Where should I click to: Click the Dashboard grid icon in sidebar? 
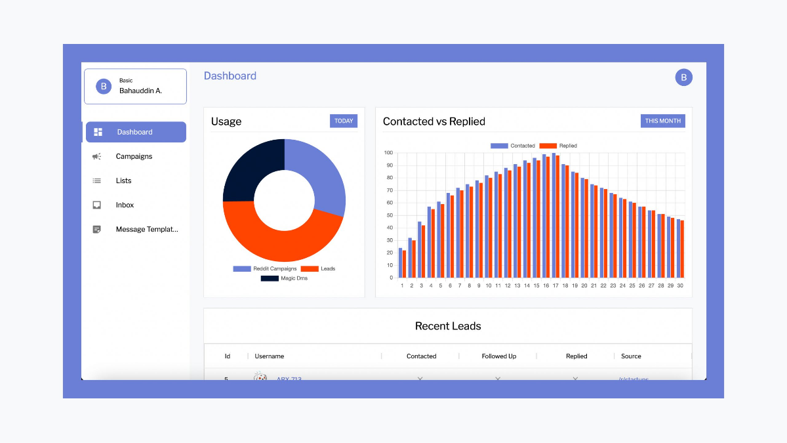[98, 132]
